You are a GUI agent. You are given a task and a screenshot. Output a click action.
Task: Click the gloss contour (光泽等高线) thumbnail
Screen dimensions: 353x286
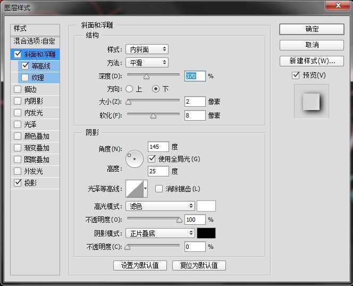point(133,189)
